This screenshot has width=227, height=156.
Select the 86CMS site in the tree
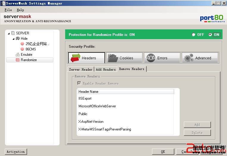[31, 49]
